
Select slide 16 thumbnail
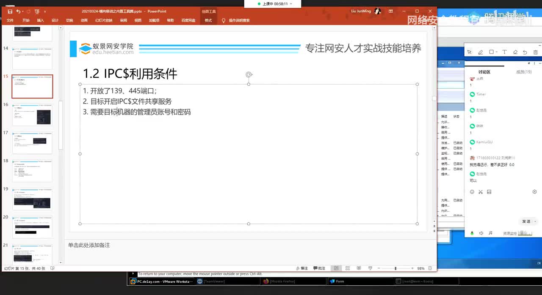tap(32, 115)
